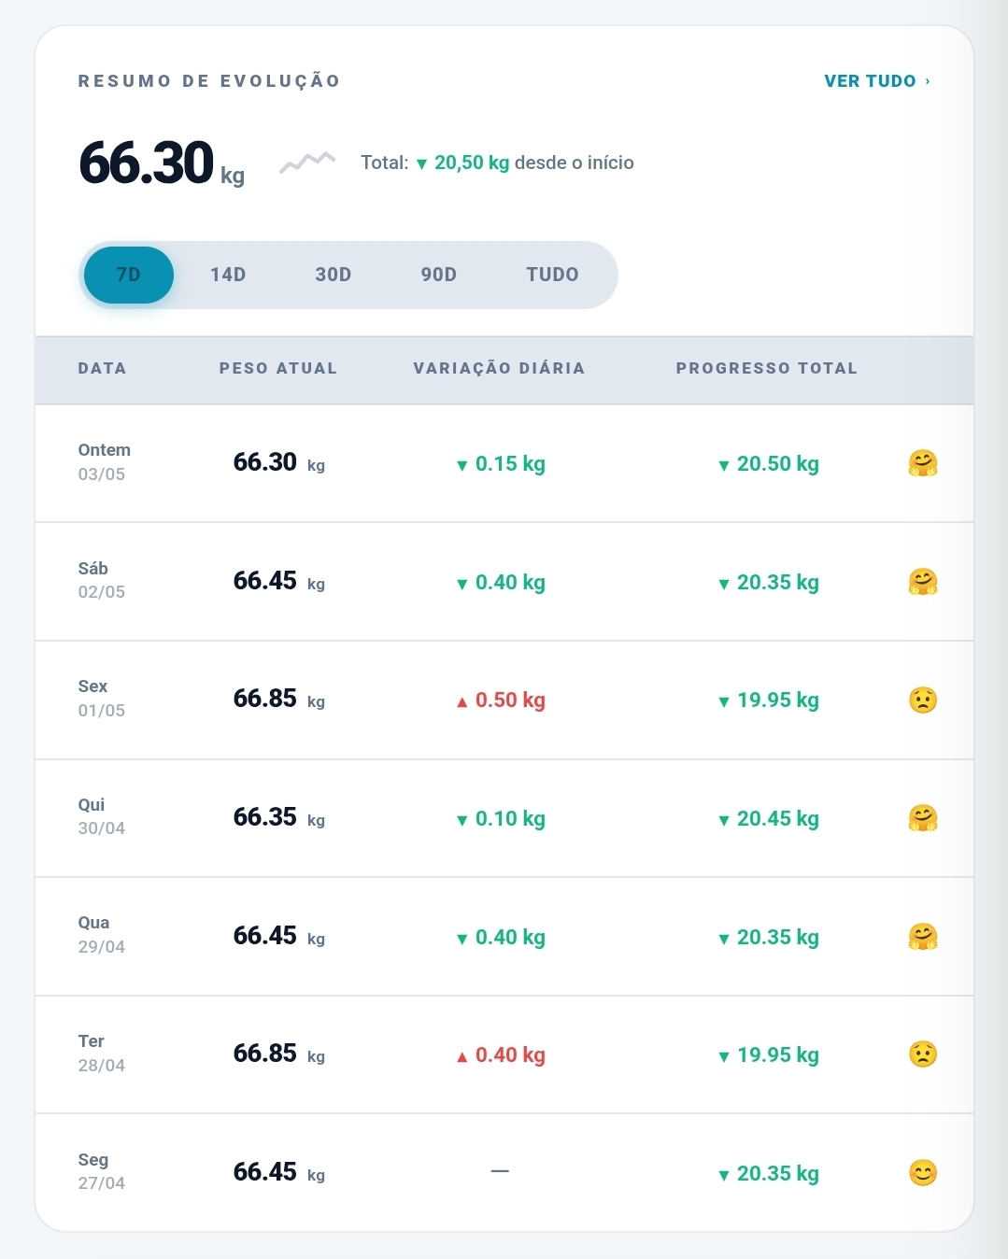Click the trend sparkline icon beside the weight
The image size is (1008, 1259).
point(307,163)
